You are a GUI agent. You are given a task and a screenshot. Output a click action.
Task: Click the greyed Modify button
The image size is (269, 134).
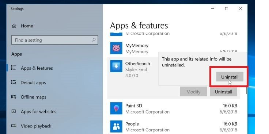[193, 92]
